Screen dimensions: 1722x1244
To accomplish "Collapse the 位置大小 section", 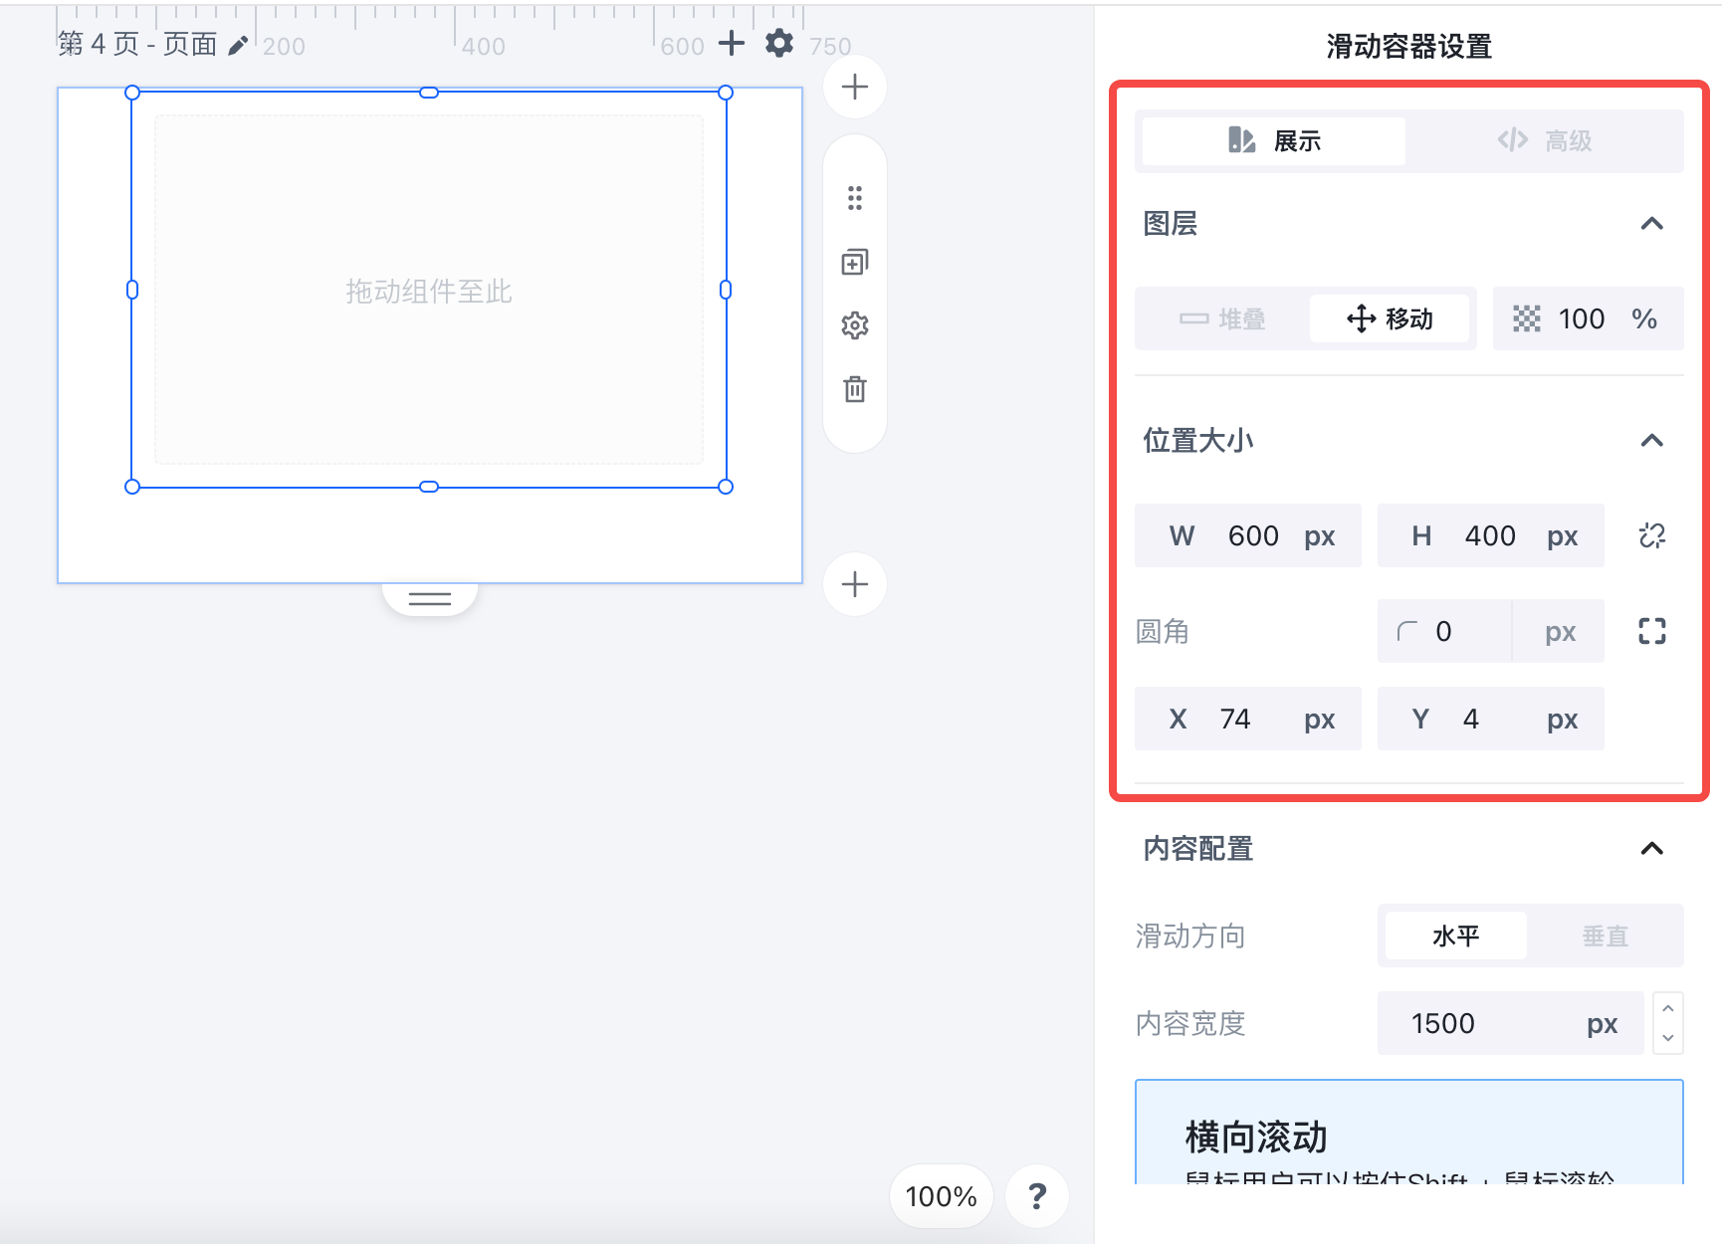I will [x=1652, y=440].
